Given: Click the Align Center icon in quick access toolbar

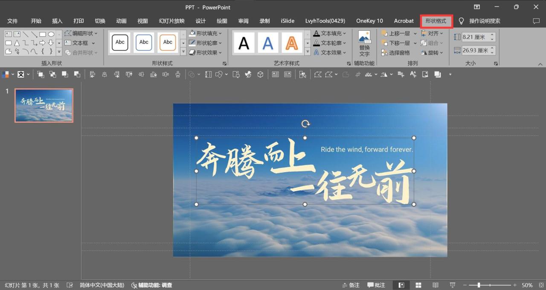Looking at the screenshot, I should [x=105, y=74].
